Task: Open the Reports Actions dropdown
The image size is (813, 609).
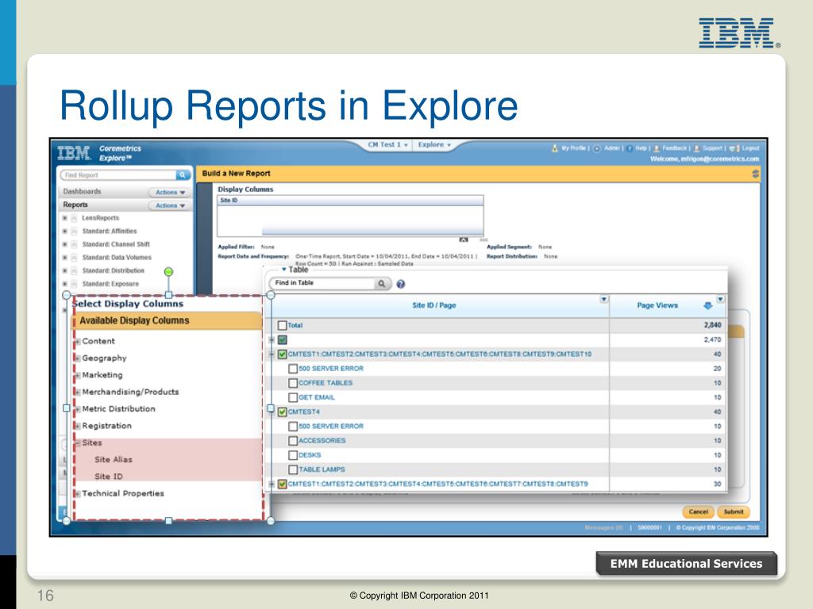Action: (170, 205)
